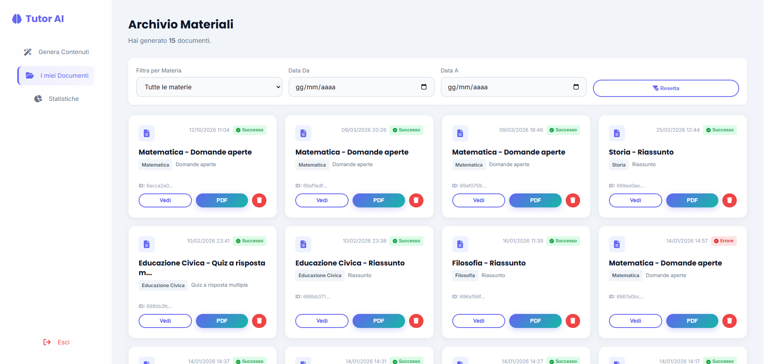Click document icon on Filosofia - Riassunto card

pos(460,244)
